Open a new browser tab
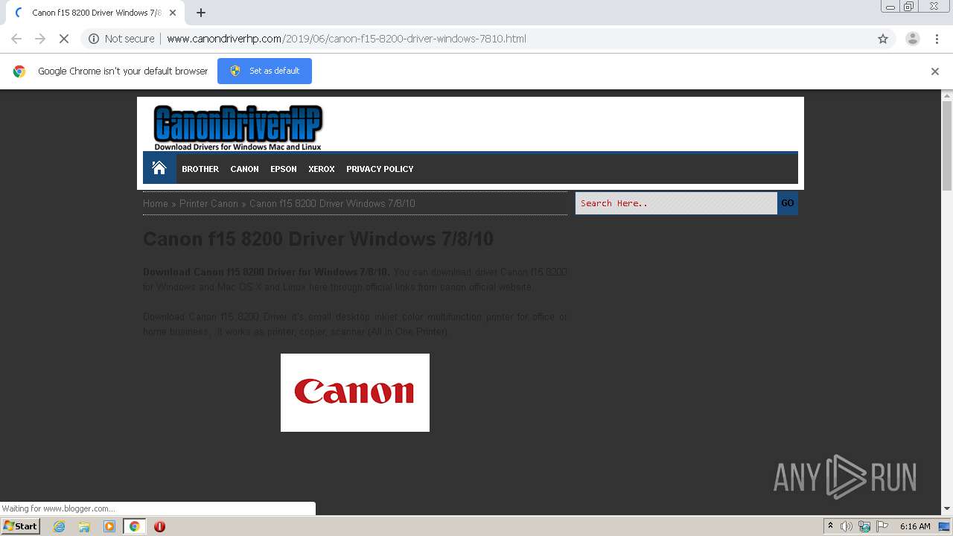The width and height of the screenshot is (953, 536). tap(201, 13)
